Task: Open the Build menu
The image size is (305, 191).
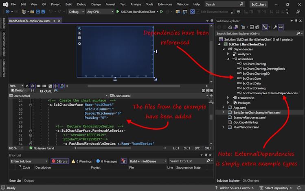Action: 69,4
